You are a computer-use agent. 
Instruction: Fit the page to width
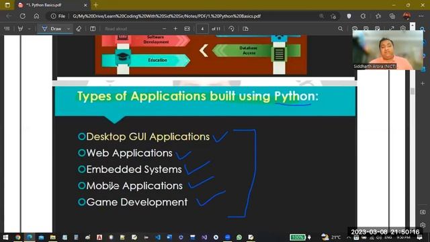pyautogui.click(x=187, y=28)
